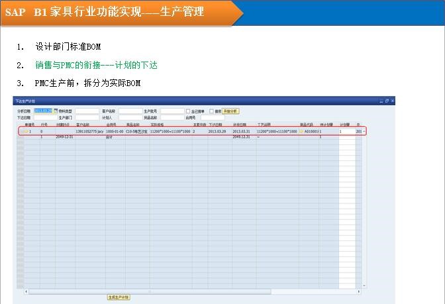
Task: Click the 客户名称 column header
Action: click(83, 124)
